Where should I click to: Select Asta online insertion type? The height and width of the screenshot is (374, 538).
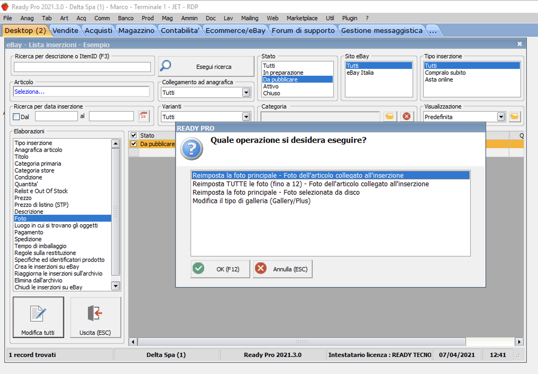472,79
